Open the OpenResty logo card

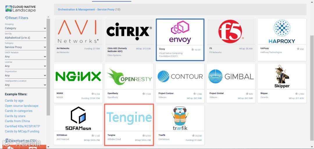click(x=129, y=83)
